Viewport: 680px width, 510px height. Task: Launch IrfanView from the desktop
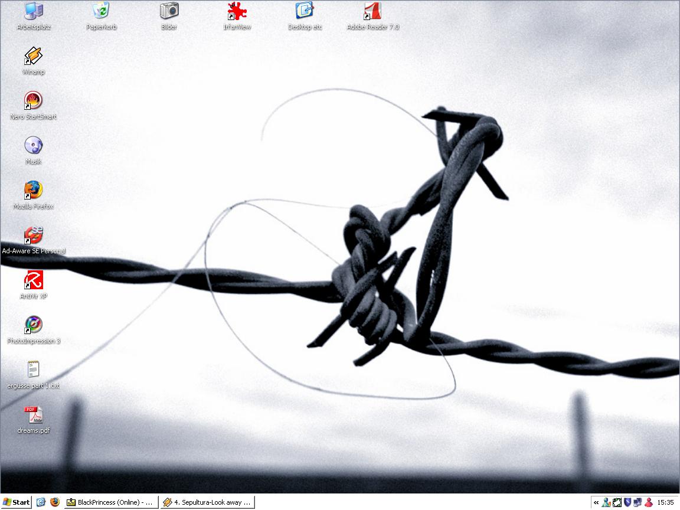237,11
